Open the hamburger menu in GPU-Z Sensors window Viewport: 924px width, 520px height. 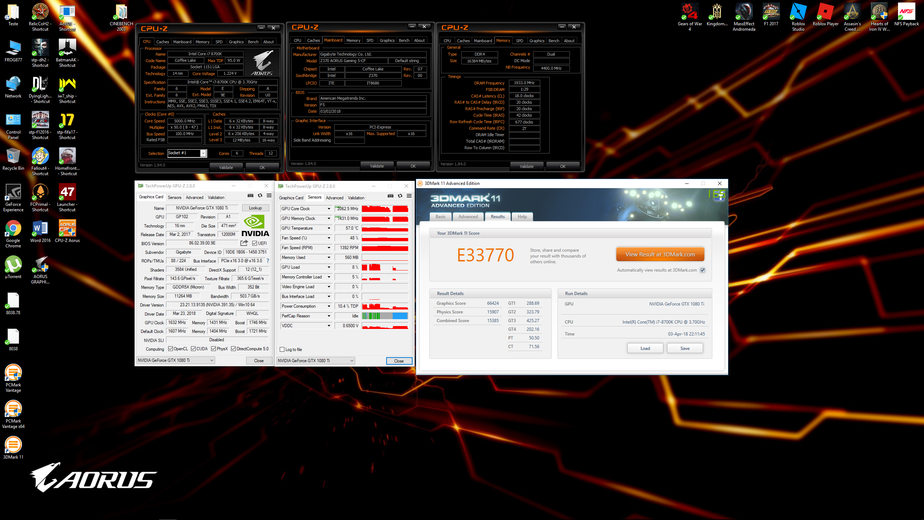[409, 196]
